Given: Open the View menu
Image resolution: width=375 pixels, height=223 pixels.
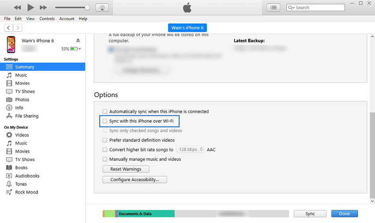Looking at the screenshot, I should click(30, 19).
